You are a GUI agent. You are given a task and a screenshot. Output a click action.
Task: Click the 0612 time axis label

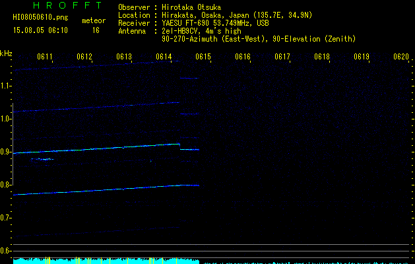[x=84, y=57]
